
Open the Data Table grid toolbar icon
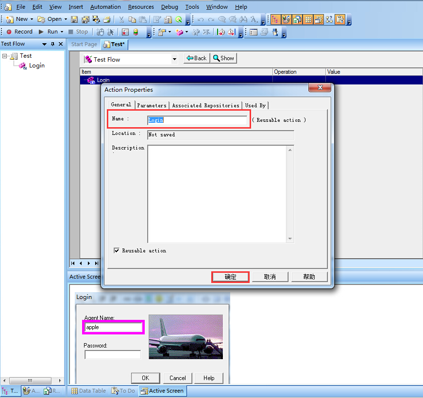tap(308, 19)
